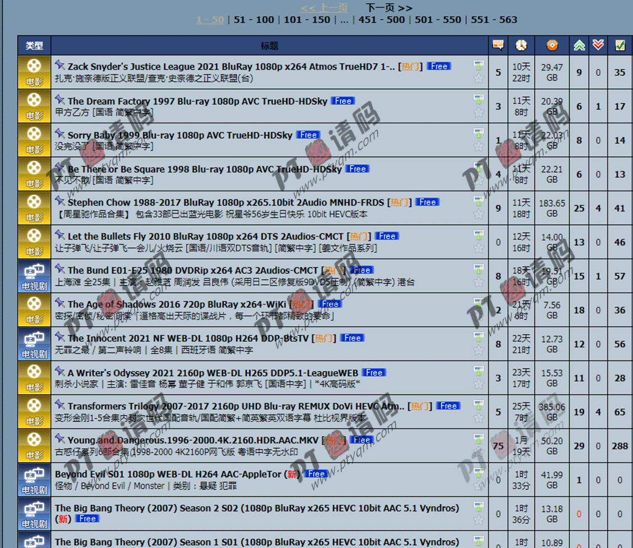
Task: Sort by completed checkmark icon
Action: click(620, 45)
